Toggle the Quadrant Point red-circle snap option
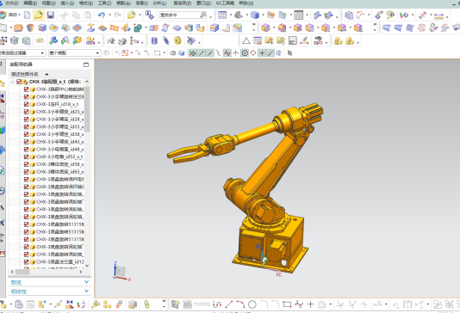Viewport: 460px width, 313px height. pos(253,53)
